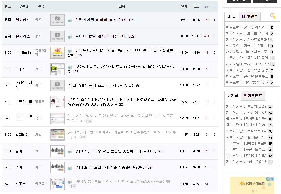Click thumbs-up icon on 논슬립 옷걸이 post
Image resolution: width=281 pixels, height=194 pixels.
click(70, 151)
